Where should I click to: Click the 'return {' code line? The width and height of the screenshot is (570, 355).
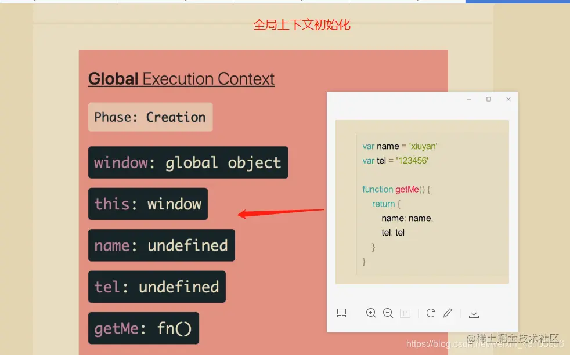pos(386,204)
